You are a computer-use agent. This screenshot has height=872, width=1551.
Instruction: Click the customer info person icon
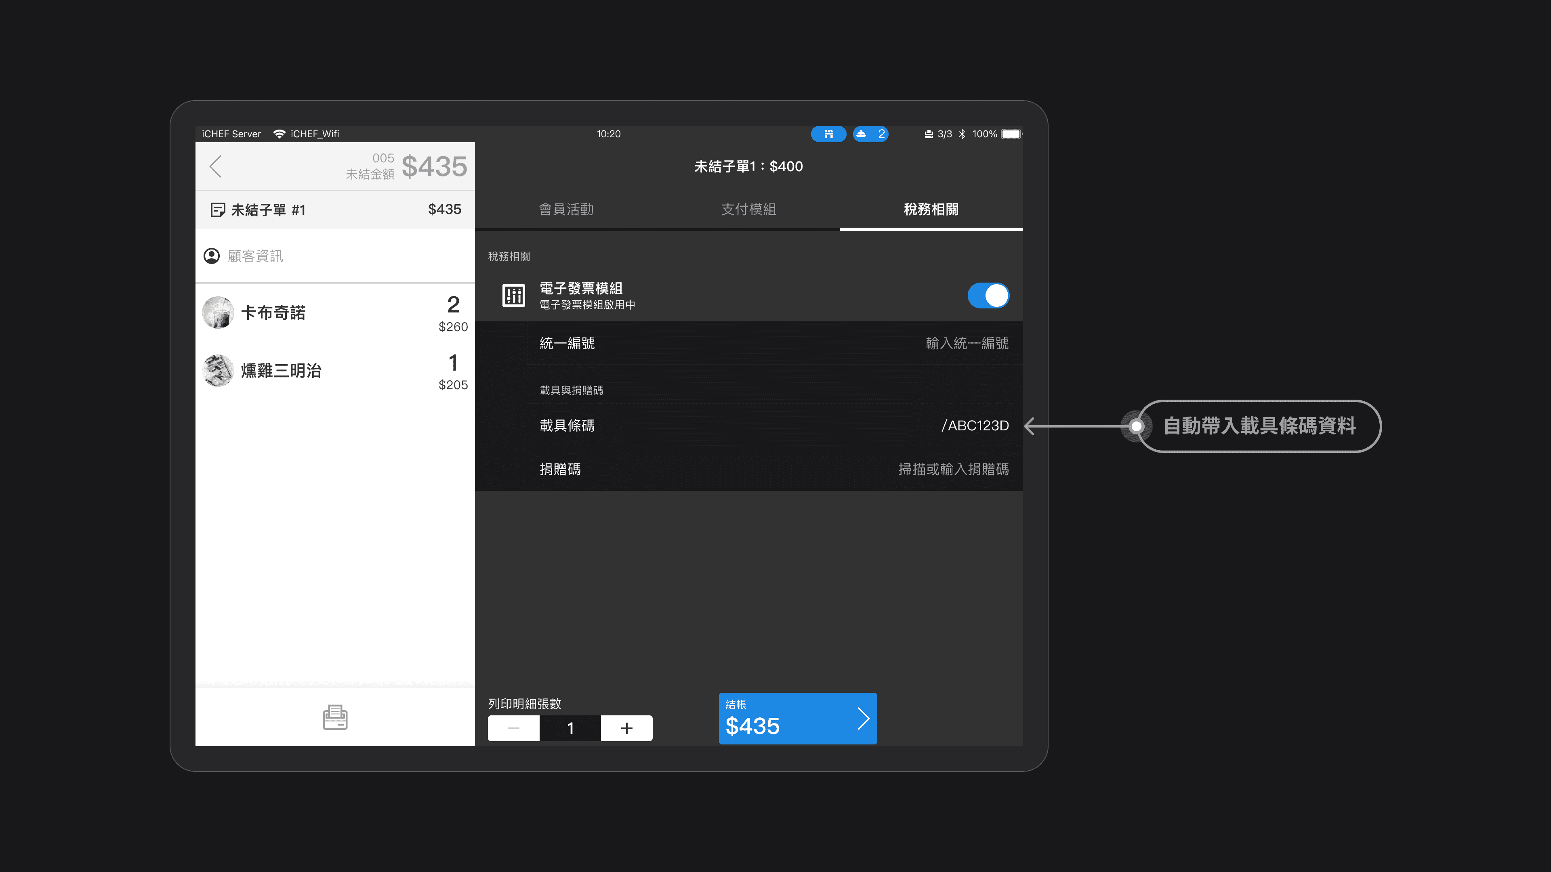pyautogui.click(x=211, y=256)
